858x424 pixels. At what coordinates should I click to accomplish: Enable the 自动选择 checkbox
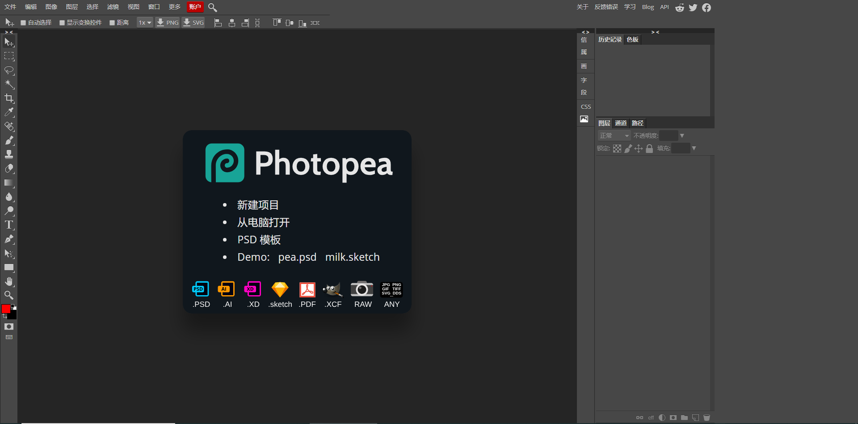(23, 23)
